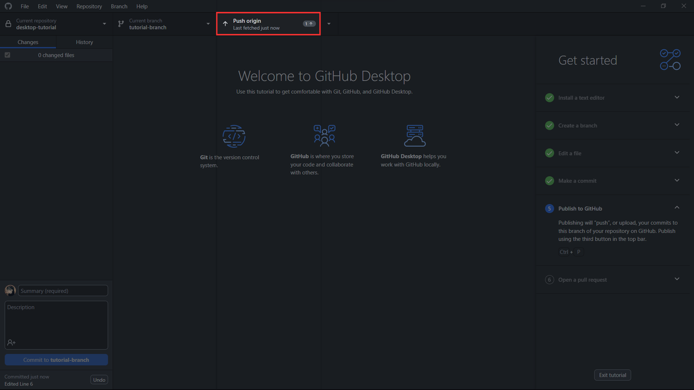
Task: Click the add co-authors icon
Action: (x=11, y=342)
